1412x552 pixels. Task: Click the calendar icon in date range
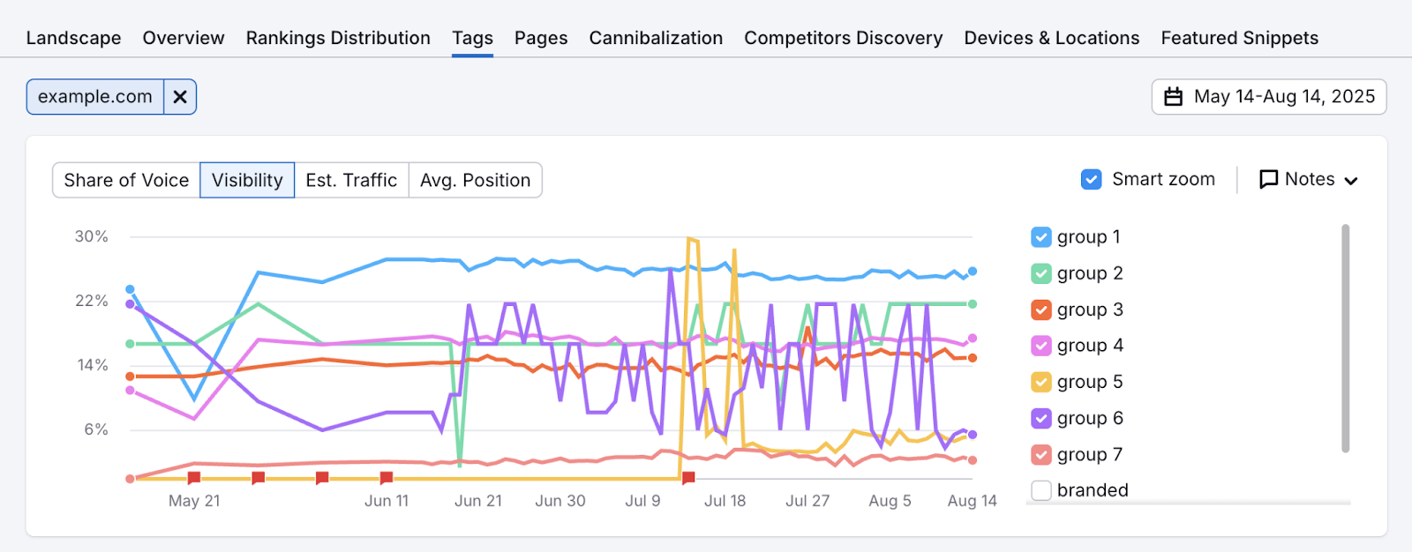tap(1173, 97)
